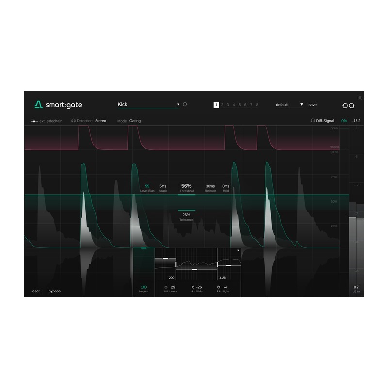Select state slot 5
This screenshot has height=388, width=388.
[240, 105]
